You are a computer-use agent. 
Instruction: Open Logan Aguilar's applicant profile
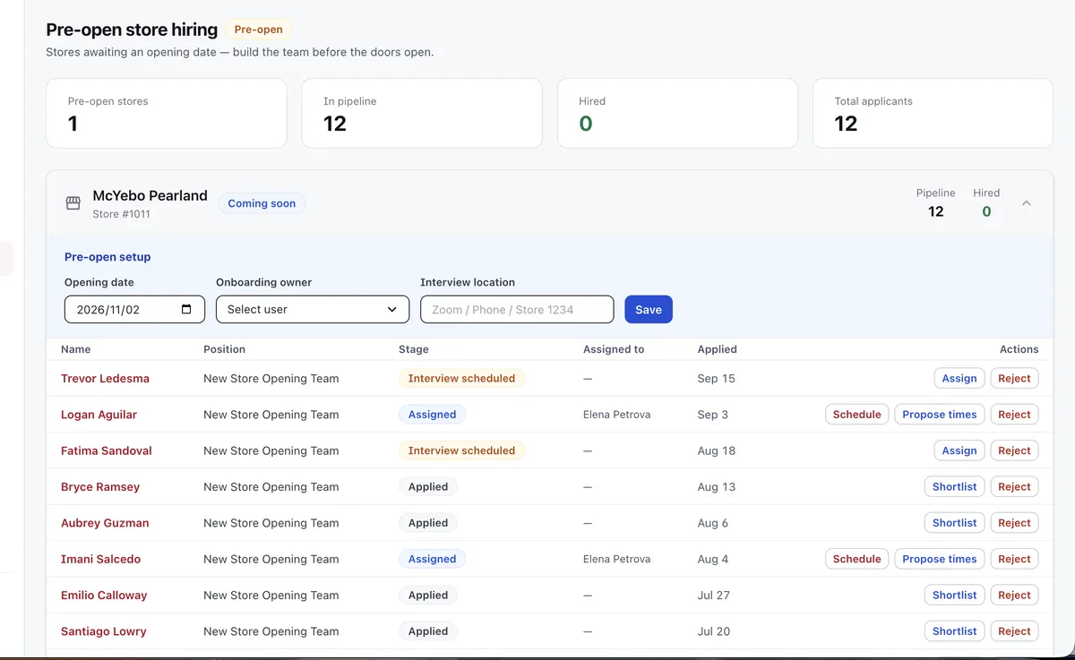coord(99,415)
